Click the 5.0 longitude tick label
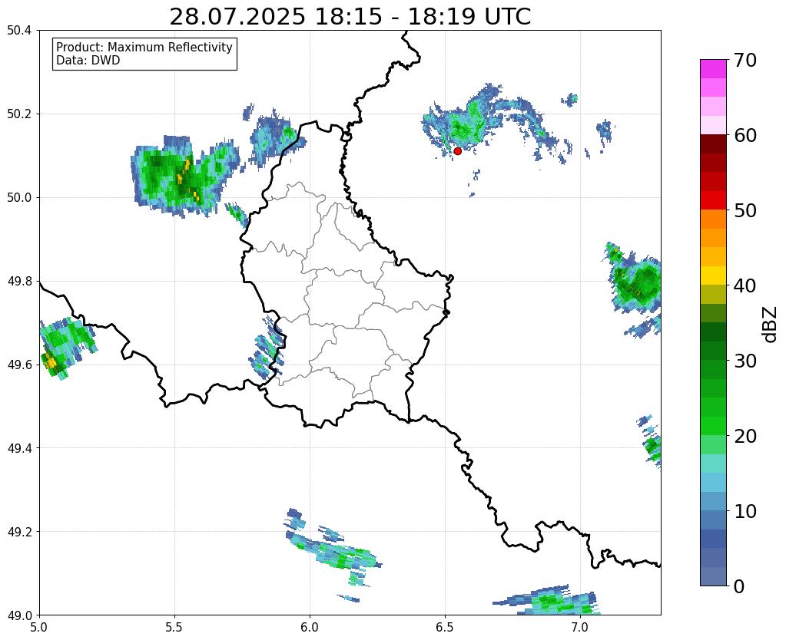This screenshot has width=786, height=640. (39, 627)
